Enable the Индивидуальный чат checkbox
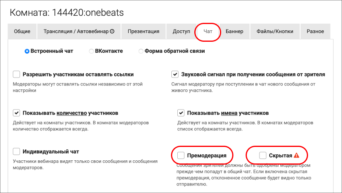 17,151
